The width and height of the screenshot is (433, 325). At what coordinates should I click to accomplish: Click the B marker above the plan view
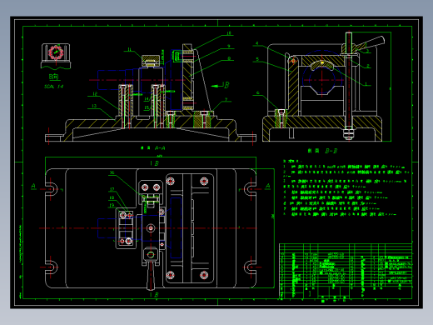[155, 163]
